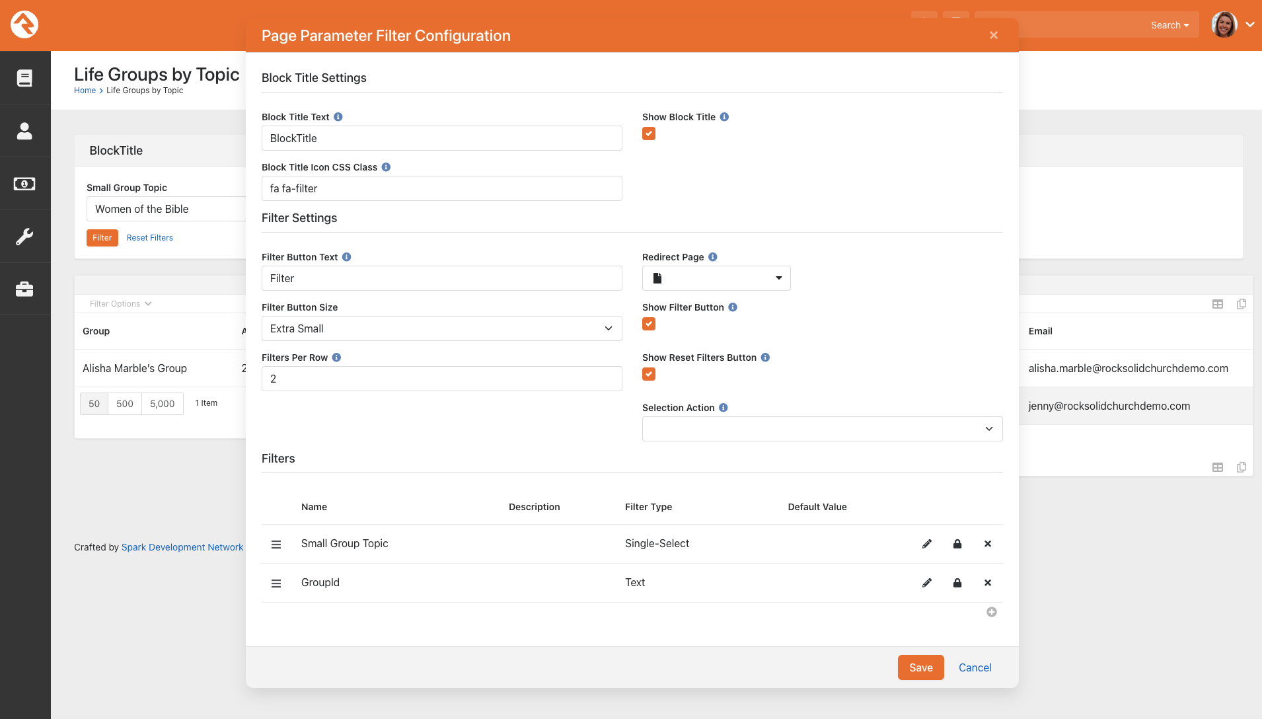Expand the Filter Options grid menu
1262x719 pixels.
120,304
